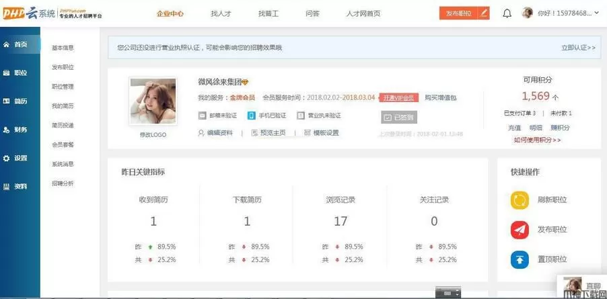The width and height of the screenshot is (607, 299).
Task: Click 已支付订单 3 text
Action: [x=520, y=113]
